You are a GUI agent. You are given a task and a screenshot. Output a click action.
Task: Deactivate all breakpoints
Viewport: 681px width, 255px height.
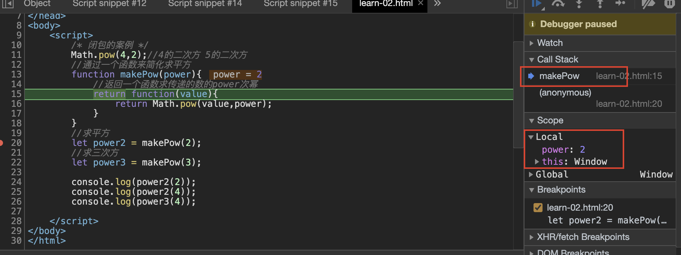click(x=648, y=4)
